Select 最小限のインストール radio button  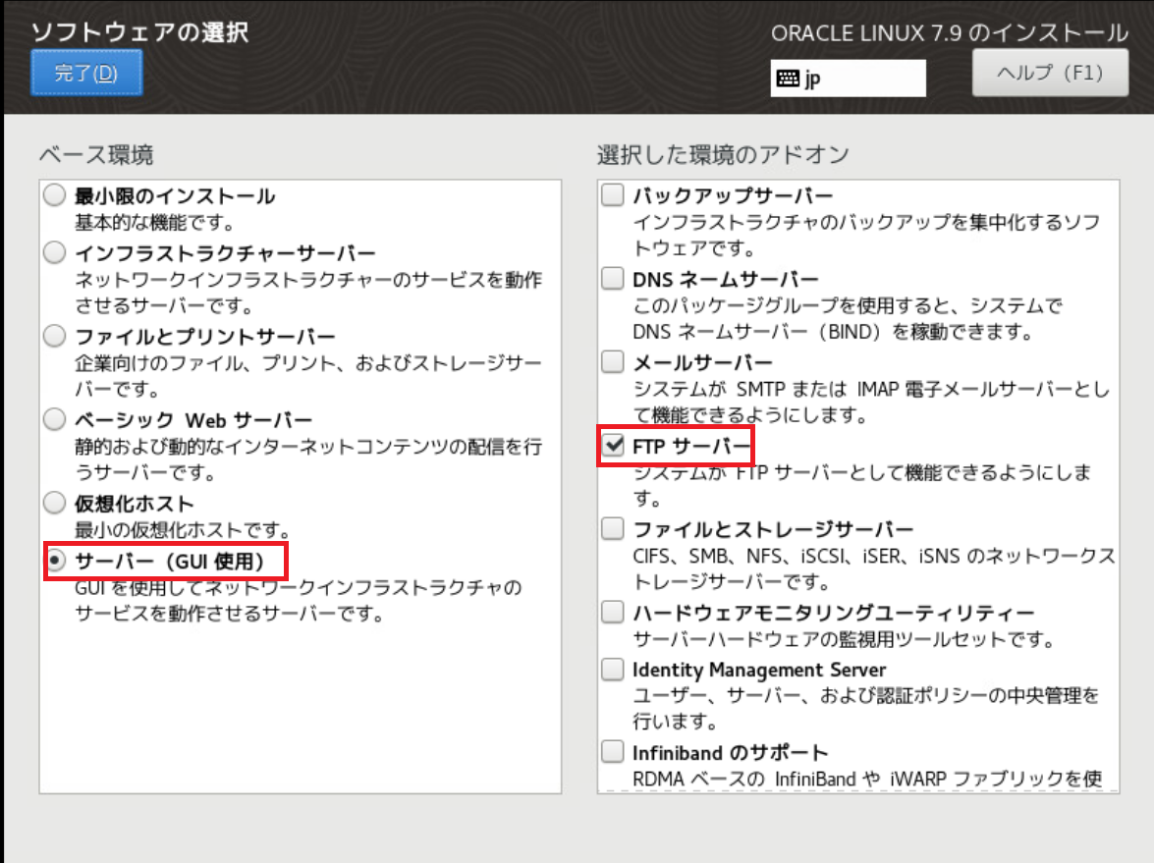54,195
